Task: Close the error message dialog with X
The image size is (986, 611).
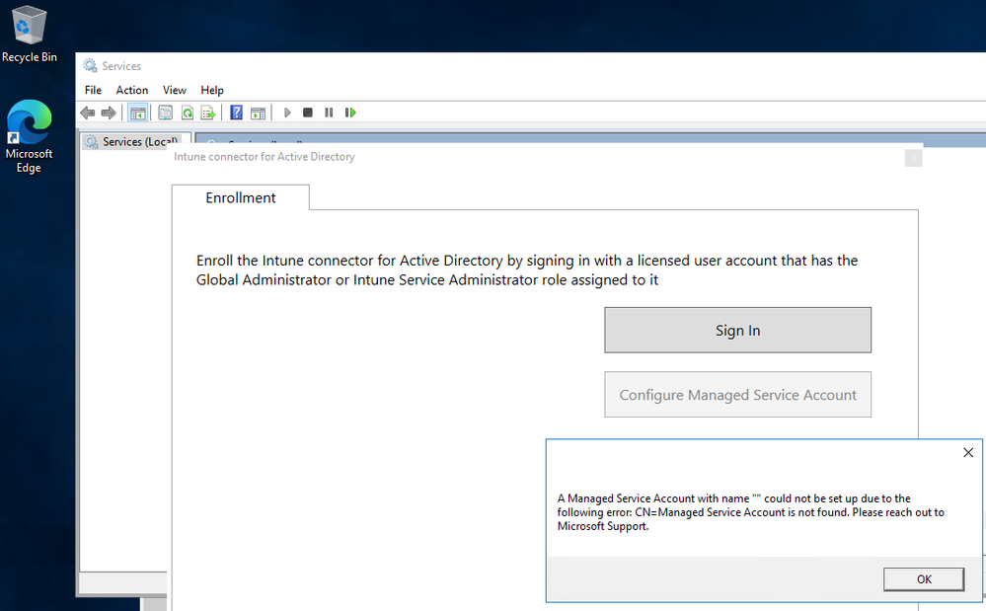Action: coord(968,453)
